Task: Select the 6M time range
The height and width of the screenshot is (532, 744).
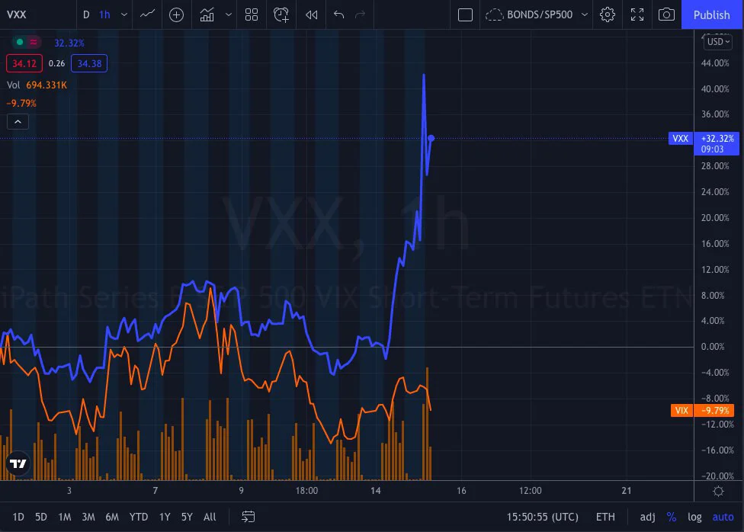Action: (112, 517)
